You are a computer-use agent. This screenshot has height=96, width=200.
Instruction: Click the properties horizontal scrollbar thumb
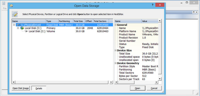coord(126,82)
